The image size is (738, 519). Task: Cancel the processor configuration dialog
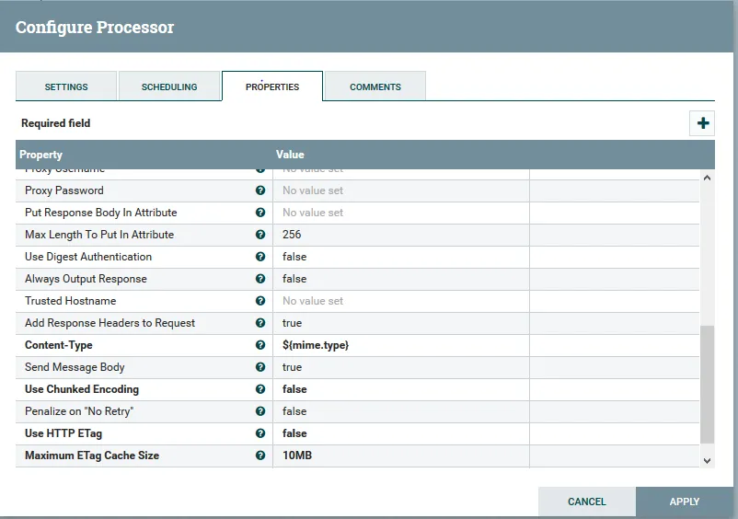[x=587, y=502]
